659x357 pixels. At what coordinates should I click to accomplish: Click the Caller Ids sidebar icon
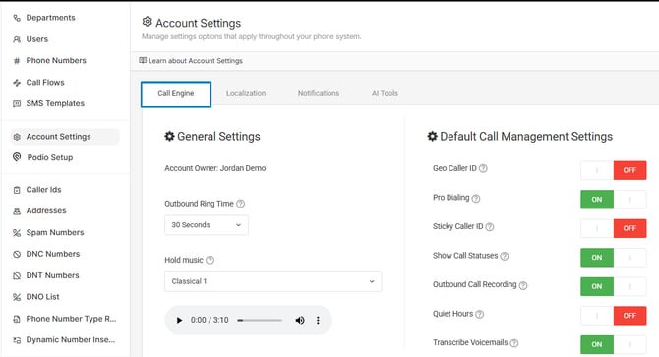[x=17, y=190]
